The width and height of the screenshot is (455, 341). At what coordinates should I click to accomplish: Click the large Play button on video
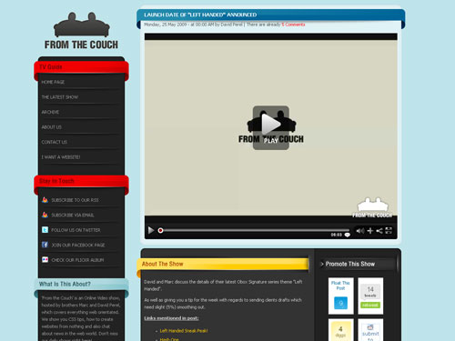click(x=271, y=127)
